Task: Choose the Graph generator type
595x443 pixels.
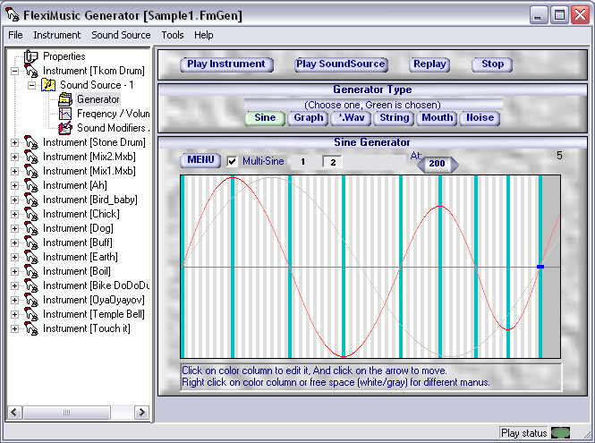Action: point(308,117)
